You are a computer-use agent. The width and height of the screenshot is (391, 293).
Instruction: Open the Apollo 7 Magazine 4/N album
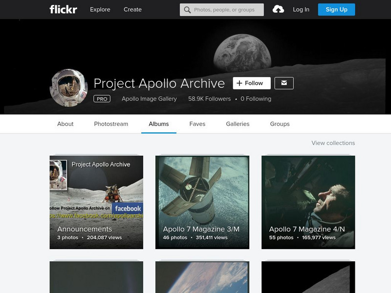[x=308, y=202]
